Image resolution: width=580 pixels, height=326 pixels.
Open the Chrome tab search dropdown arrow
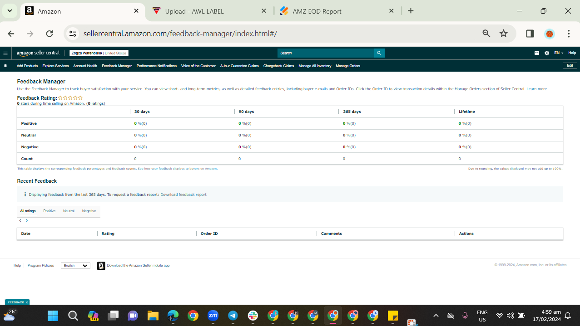pos(10,11)
